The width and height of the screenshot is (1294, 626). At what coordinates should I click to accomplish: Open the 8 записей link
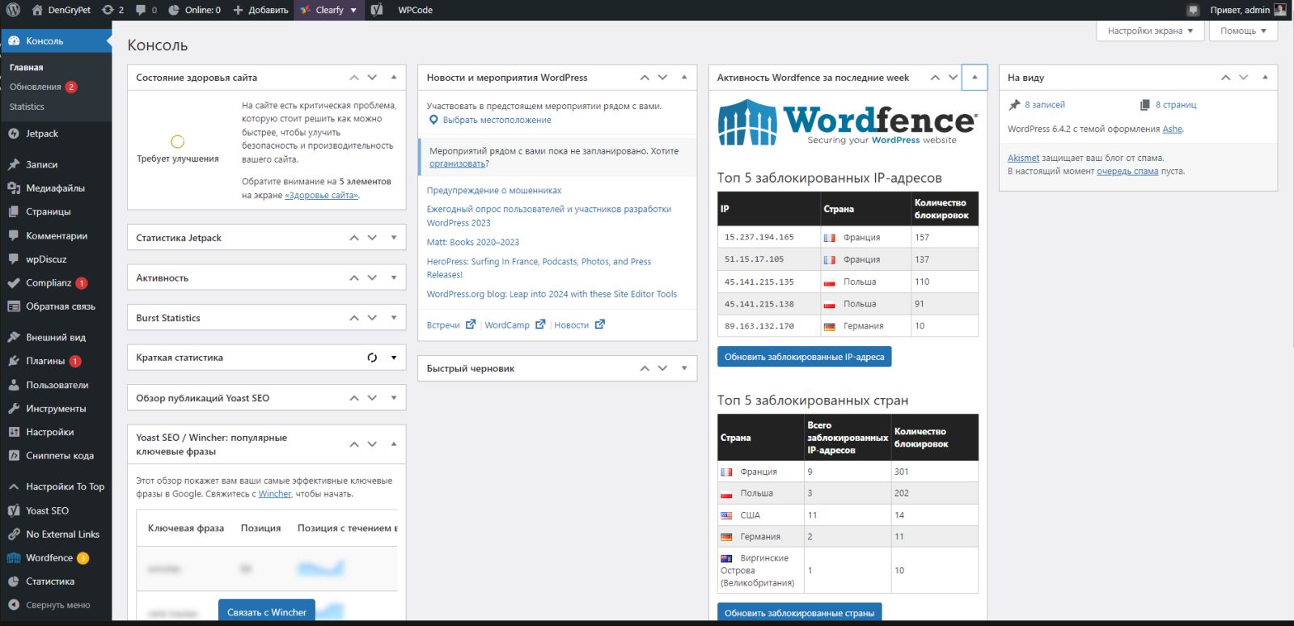coord(1044,104)
